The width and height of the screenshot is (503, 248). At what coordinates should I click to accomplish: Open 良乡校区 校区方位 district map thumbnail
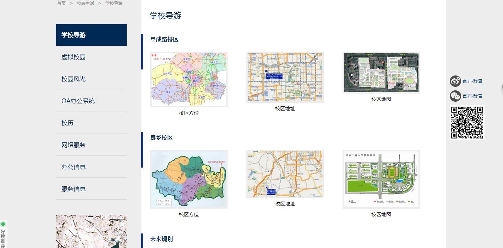(189, 179)
